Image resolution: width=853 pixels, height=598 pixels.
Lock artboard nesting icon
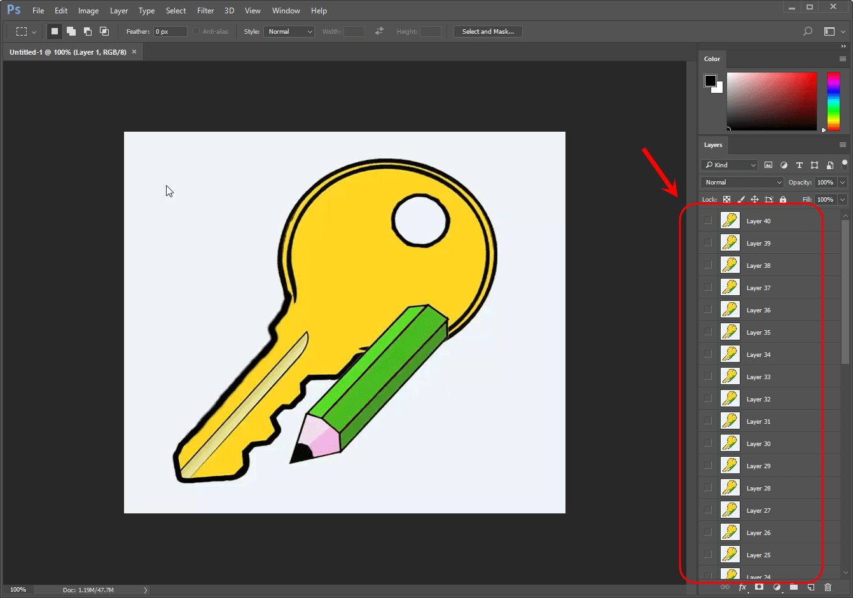click(x=768, y=199)
